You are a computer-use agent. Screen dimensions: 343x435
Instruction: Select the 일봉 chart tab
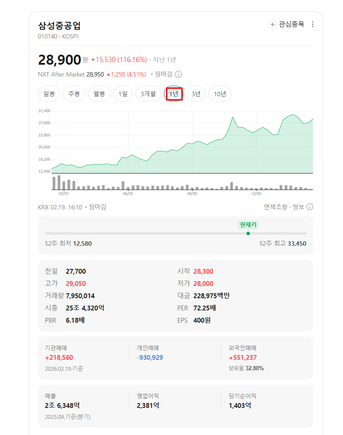[x=49, y=94]
